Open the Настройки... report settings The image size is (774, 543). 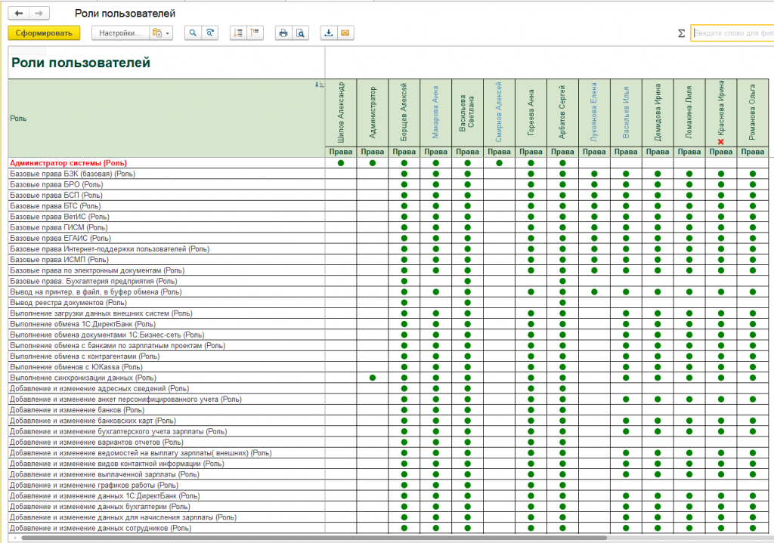(119, 33)
